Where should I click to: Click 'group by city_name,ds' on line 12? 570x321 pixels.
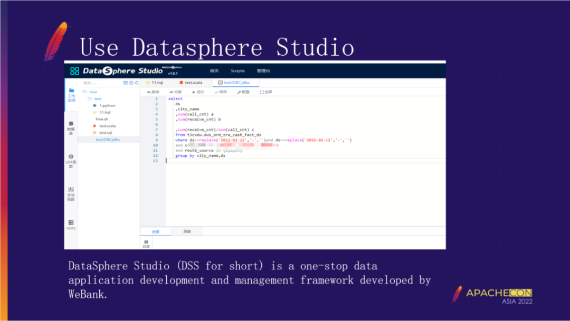click(x=201, y=155)
